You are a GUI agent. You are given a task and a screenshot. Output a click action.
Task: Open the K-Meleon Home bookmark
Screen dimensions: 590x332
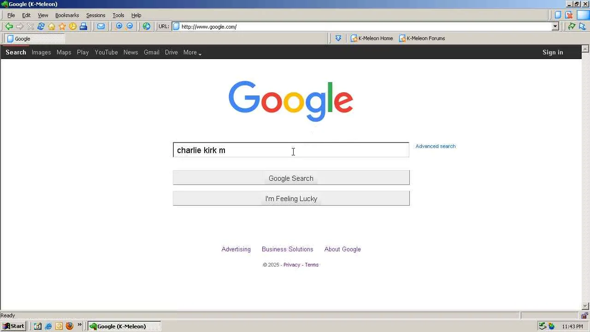[x=372, y=38]
